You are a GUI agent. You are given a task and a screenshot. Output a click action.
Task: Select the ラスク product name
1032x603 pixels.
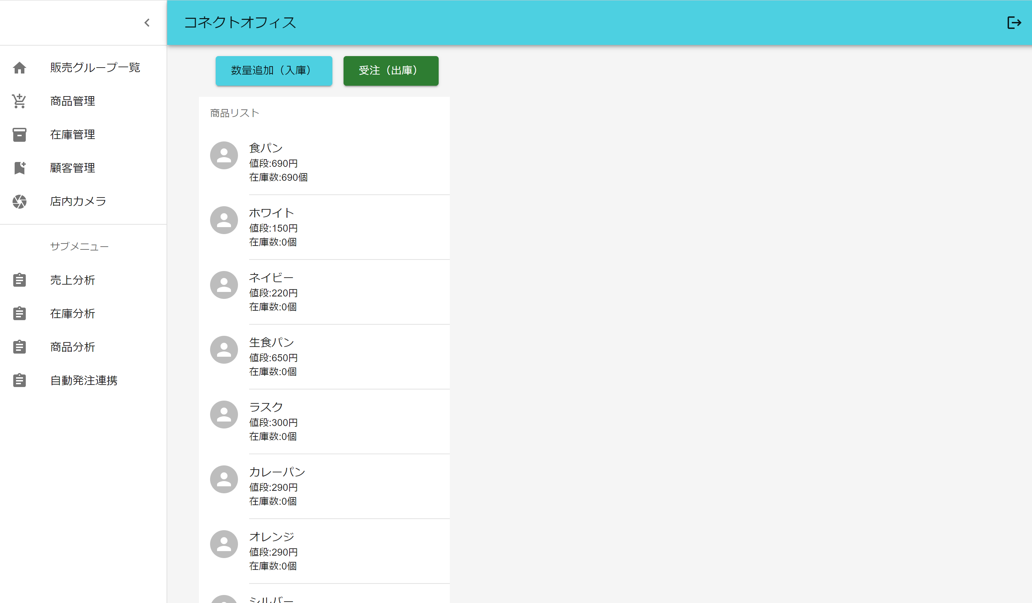[x=266, y=407]
